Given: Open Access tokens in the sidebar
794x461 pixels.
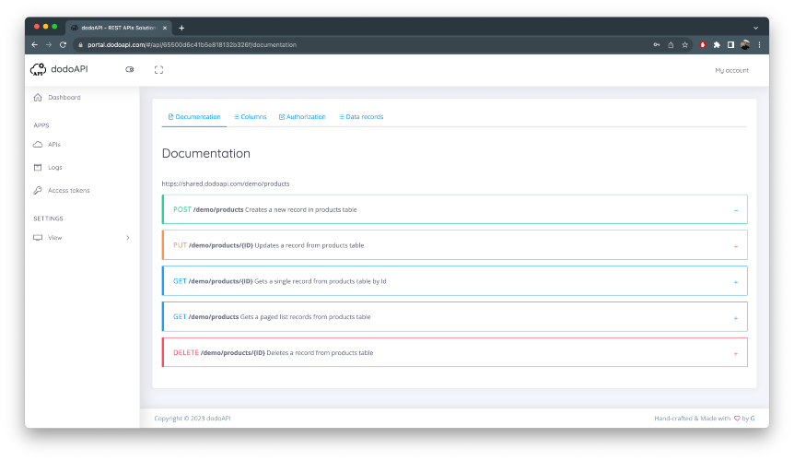Looking at the screenshot, I should [68, 191].
